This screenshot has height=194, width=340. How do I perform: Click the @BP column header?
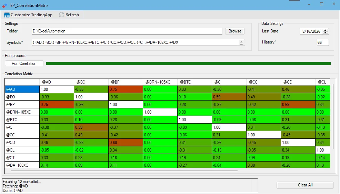126,82
